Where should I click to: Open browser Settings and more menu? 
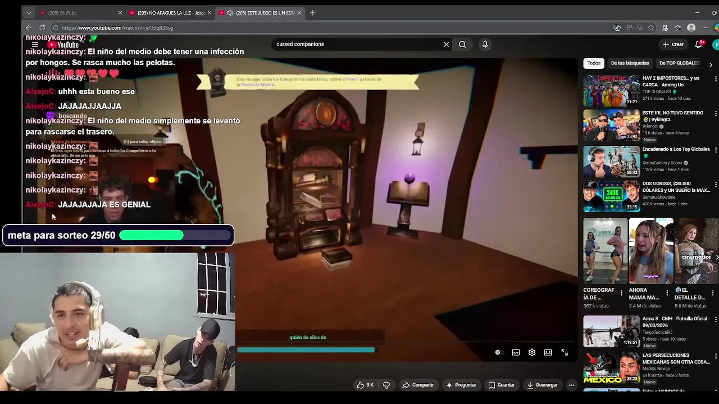705,27
